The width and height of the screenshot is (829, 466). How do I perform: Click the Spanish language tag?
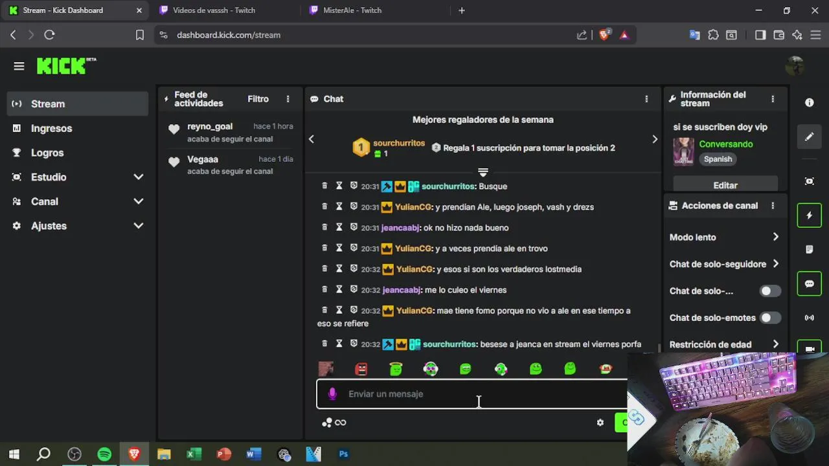pyautogui.click(x=718, y=159)
